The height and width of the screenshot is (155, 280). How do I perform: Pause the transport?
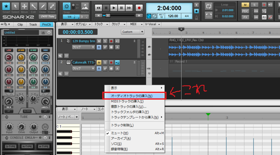(x=121, y=8)
